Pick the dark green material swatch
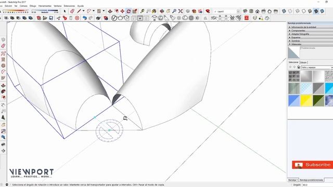The height and width of the screenshot is (187, 333). coord(318,100)
